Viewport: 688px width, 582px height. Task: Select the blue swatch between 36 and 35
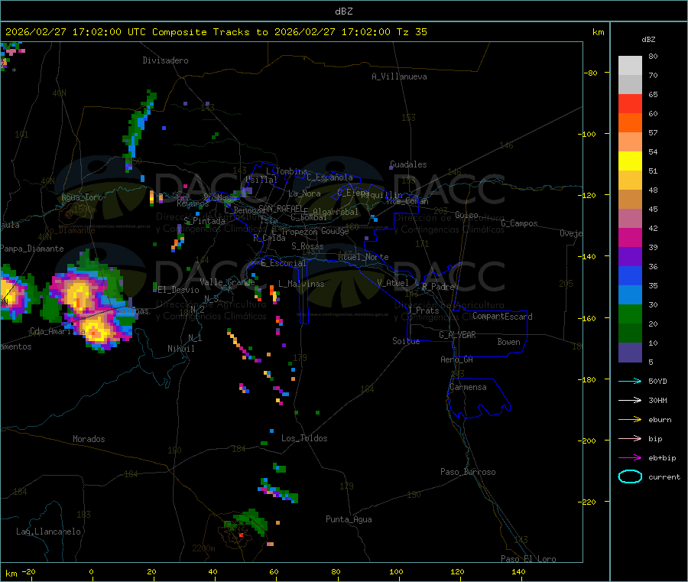tap(630, 275)
